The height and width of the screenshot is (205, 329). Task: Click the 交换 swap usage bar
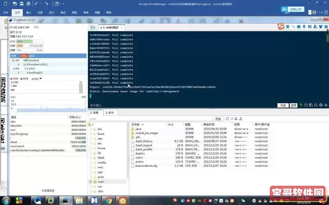pos(30,50)
